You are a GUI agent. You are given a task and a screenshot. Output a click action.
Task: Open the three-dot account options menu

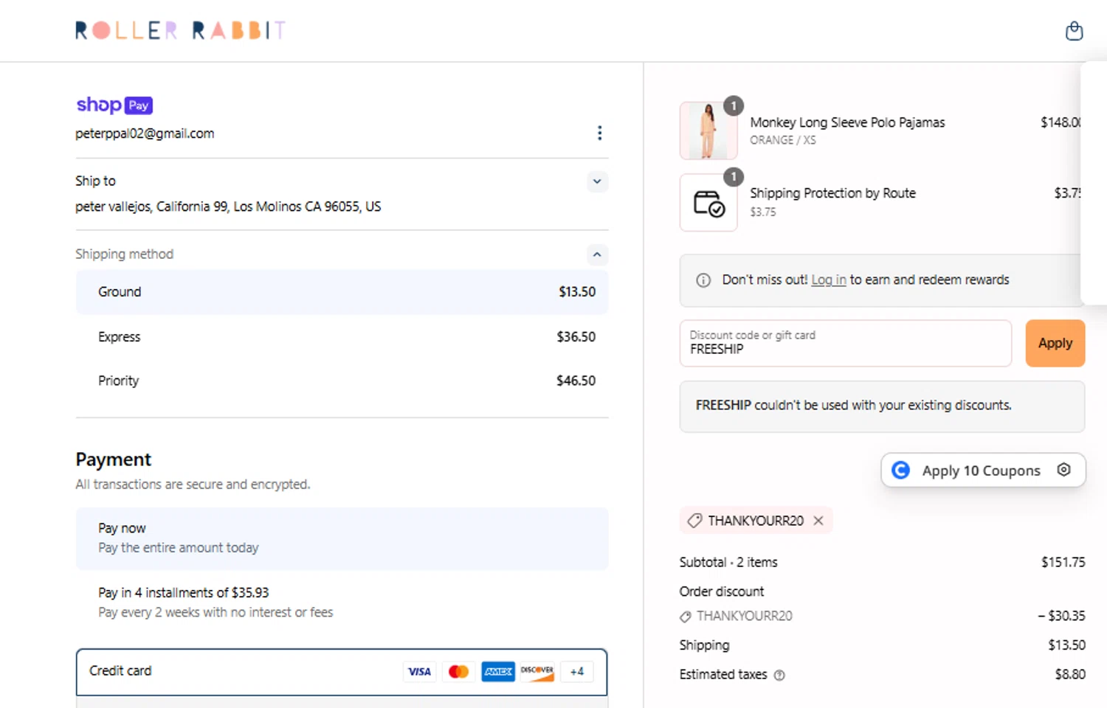pos(599,133)
